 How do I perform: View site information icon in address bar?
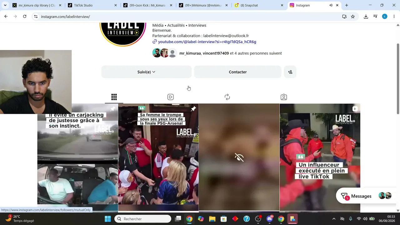pos(36,17)
